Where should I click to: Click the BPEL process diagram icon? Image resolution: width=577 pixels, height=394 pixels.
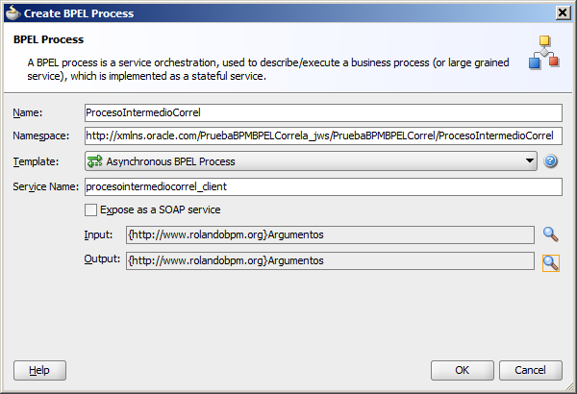544,52
